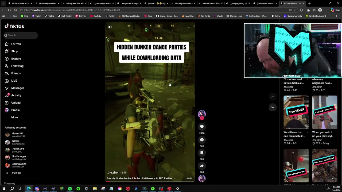
Task: Open the 'It could go either way' thumbnail
Action: [325, 112]
